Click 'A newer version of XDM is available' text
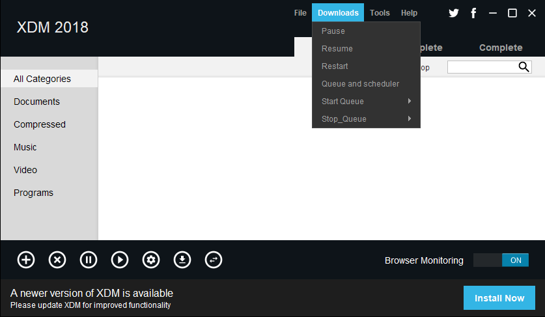The width and height of the screenshot is (545, 317). pos(92,293)
